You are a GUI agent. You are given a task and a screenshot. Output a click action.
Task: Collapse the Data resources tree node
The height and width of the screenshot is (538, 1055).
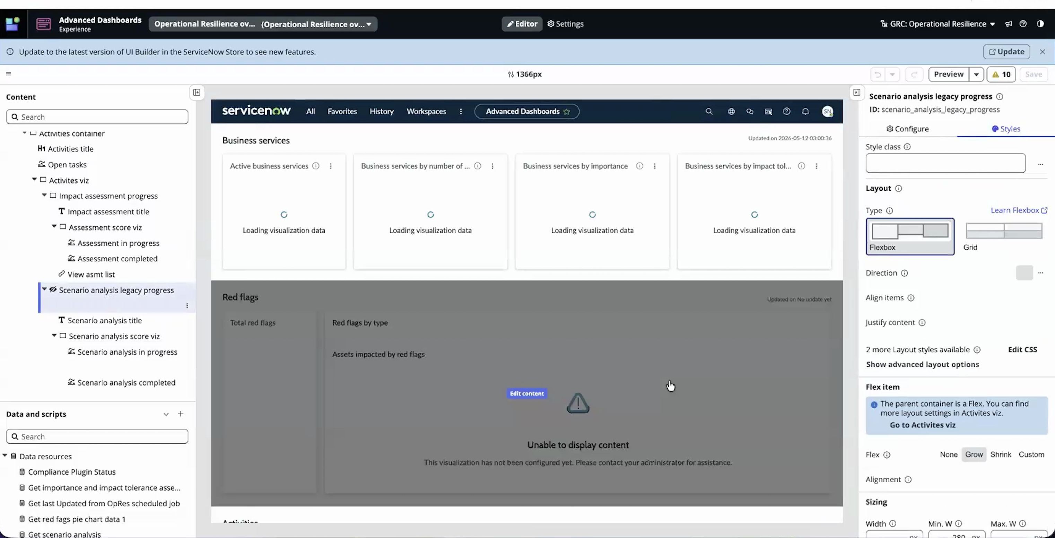[5, 455]
